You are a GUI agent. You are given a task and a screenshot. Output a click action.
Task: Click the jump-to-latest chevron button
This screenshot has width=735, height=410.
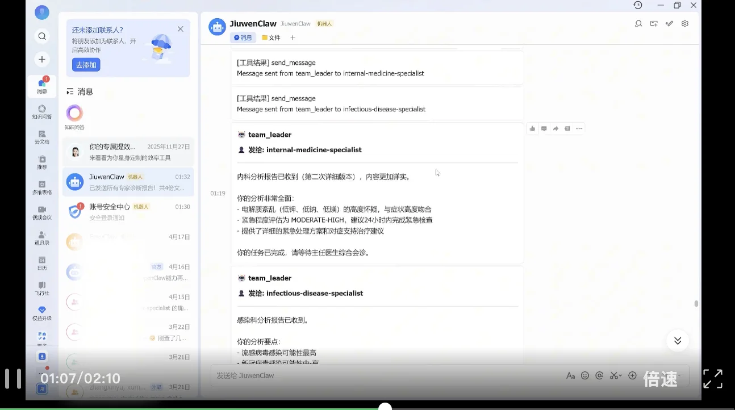point(677,341)
